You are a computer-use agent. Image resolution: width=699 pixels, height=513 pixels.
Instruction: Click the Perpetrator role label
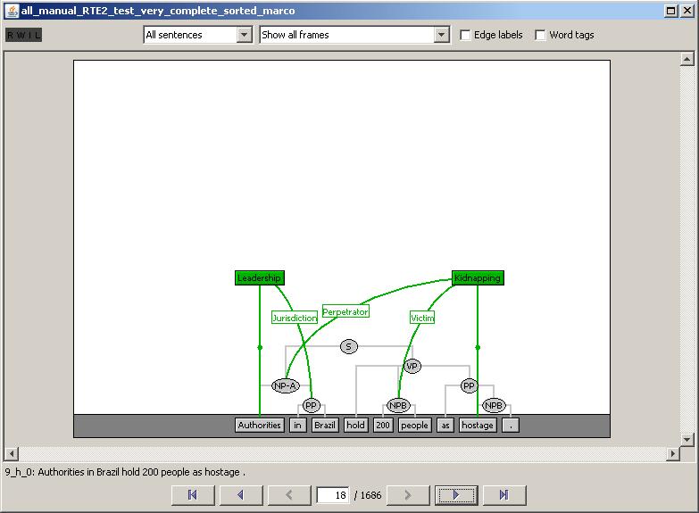(345, 311)
